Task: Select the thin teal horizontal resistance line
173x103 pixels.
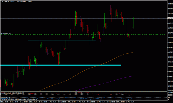Action: 62,40
